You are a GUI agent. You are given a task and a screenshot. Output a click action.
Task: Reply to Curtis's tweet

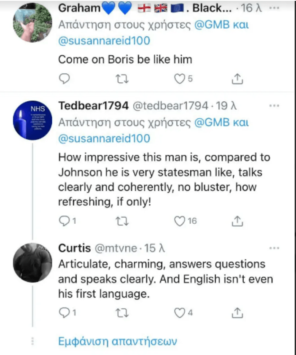(64, 313)
